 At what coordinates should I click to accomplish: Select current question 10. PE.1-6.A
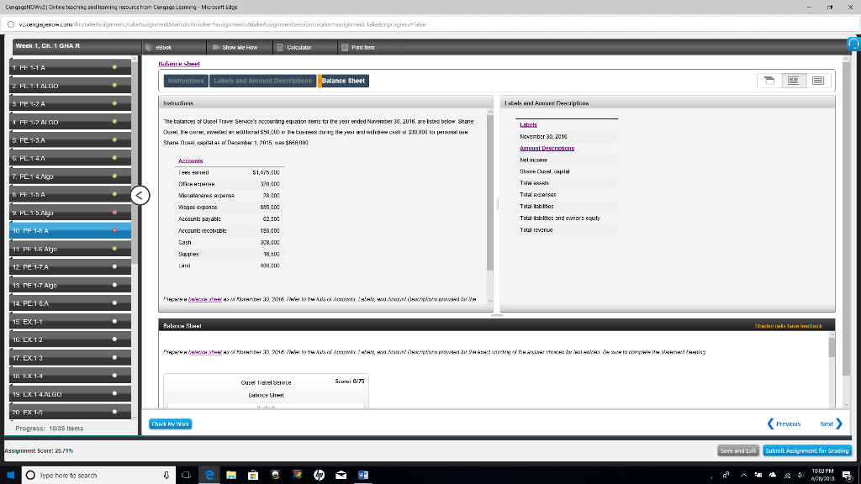click(71, 230)
